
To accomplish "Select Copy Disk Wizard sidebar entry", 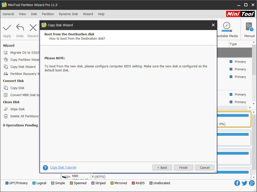I will click(x=20, y=67).
